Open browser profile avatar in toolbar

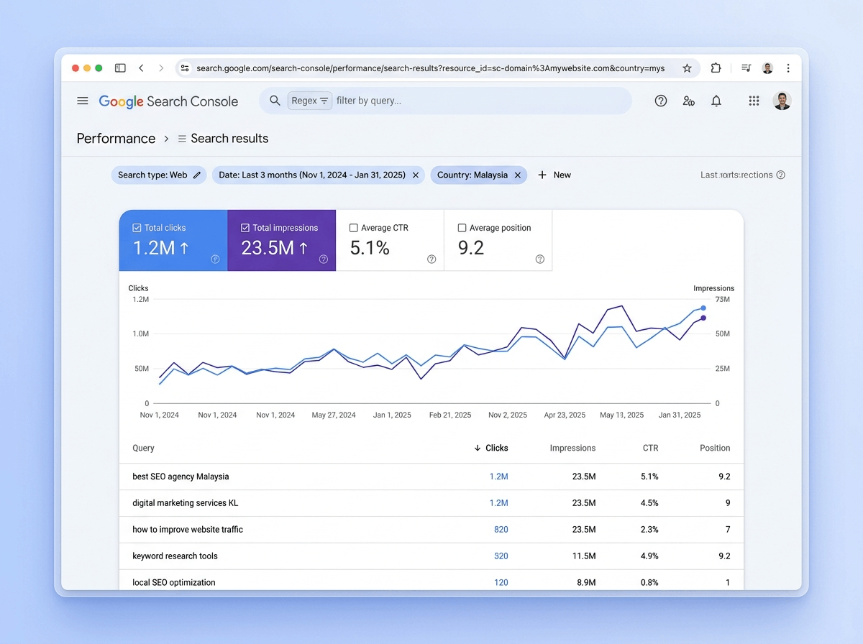point(767,68)
